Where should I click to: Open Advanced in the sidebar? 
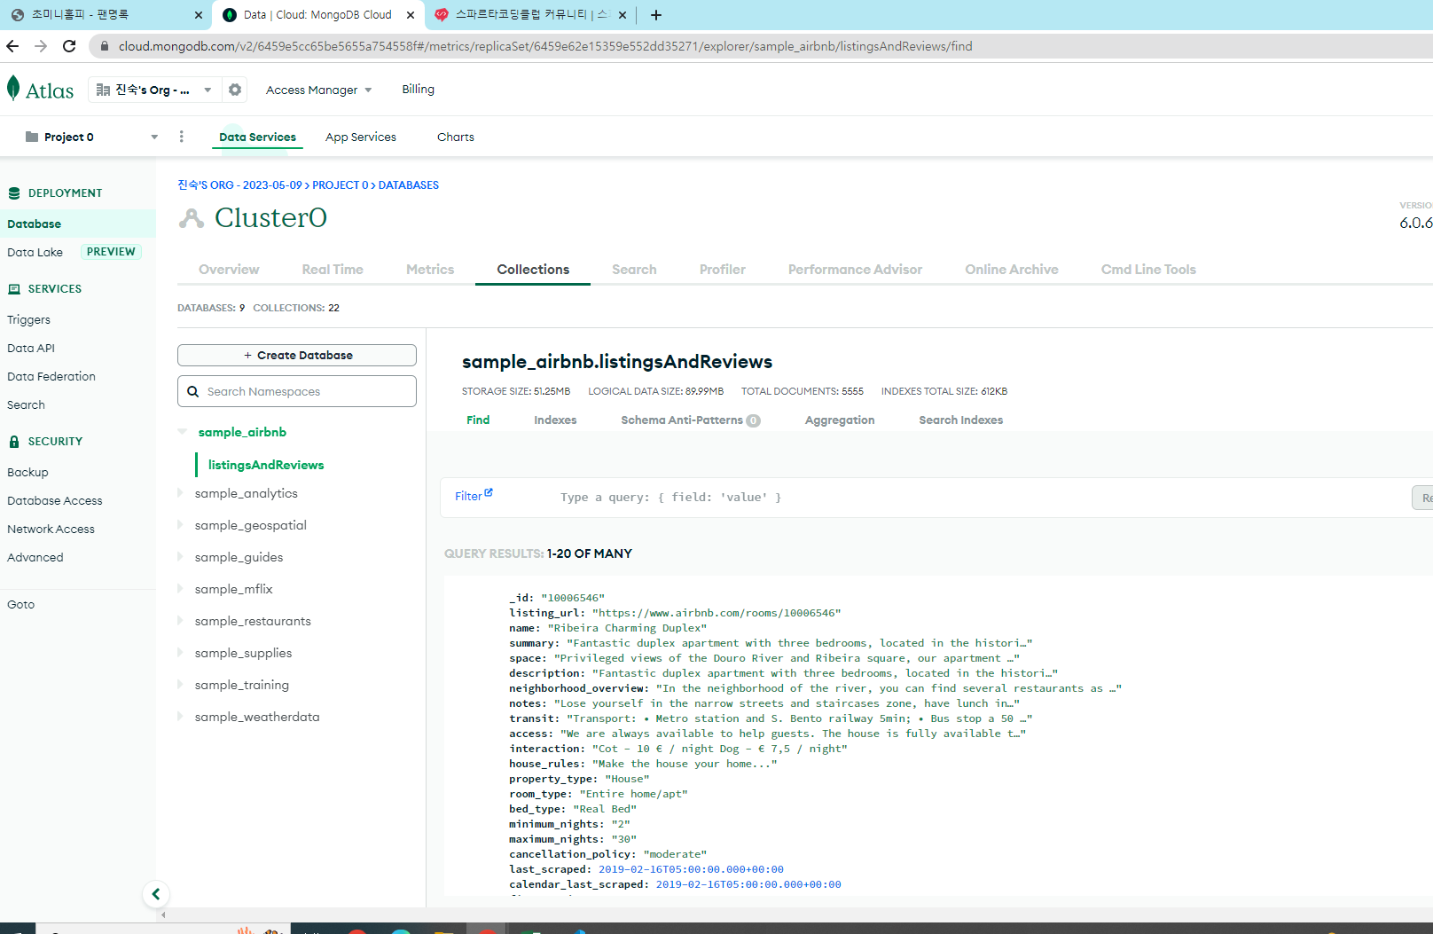(35, 557)
